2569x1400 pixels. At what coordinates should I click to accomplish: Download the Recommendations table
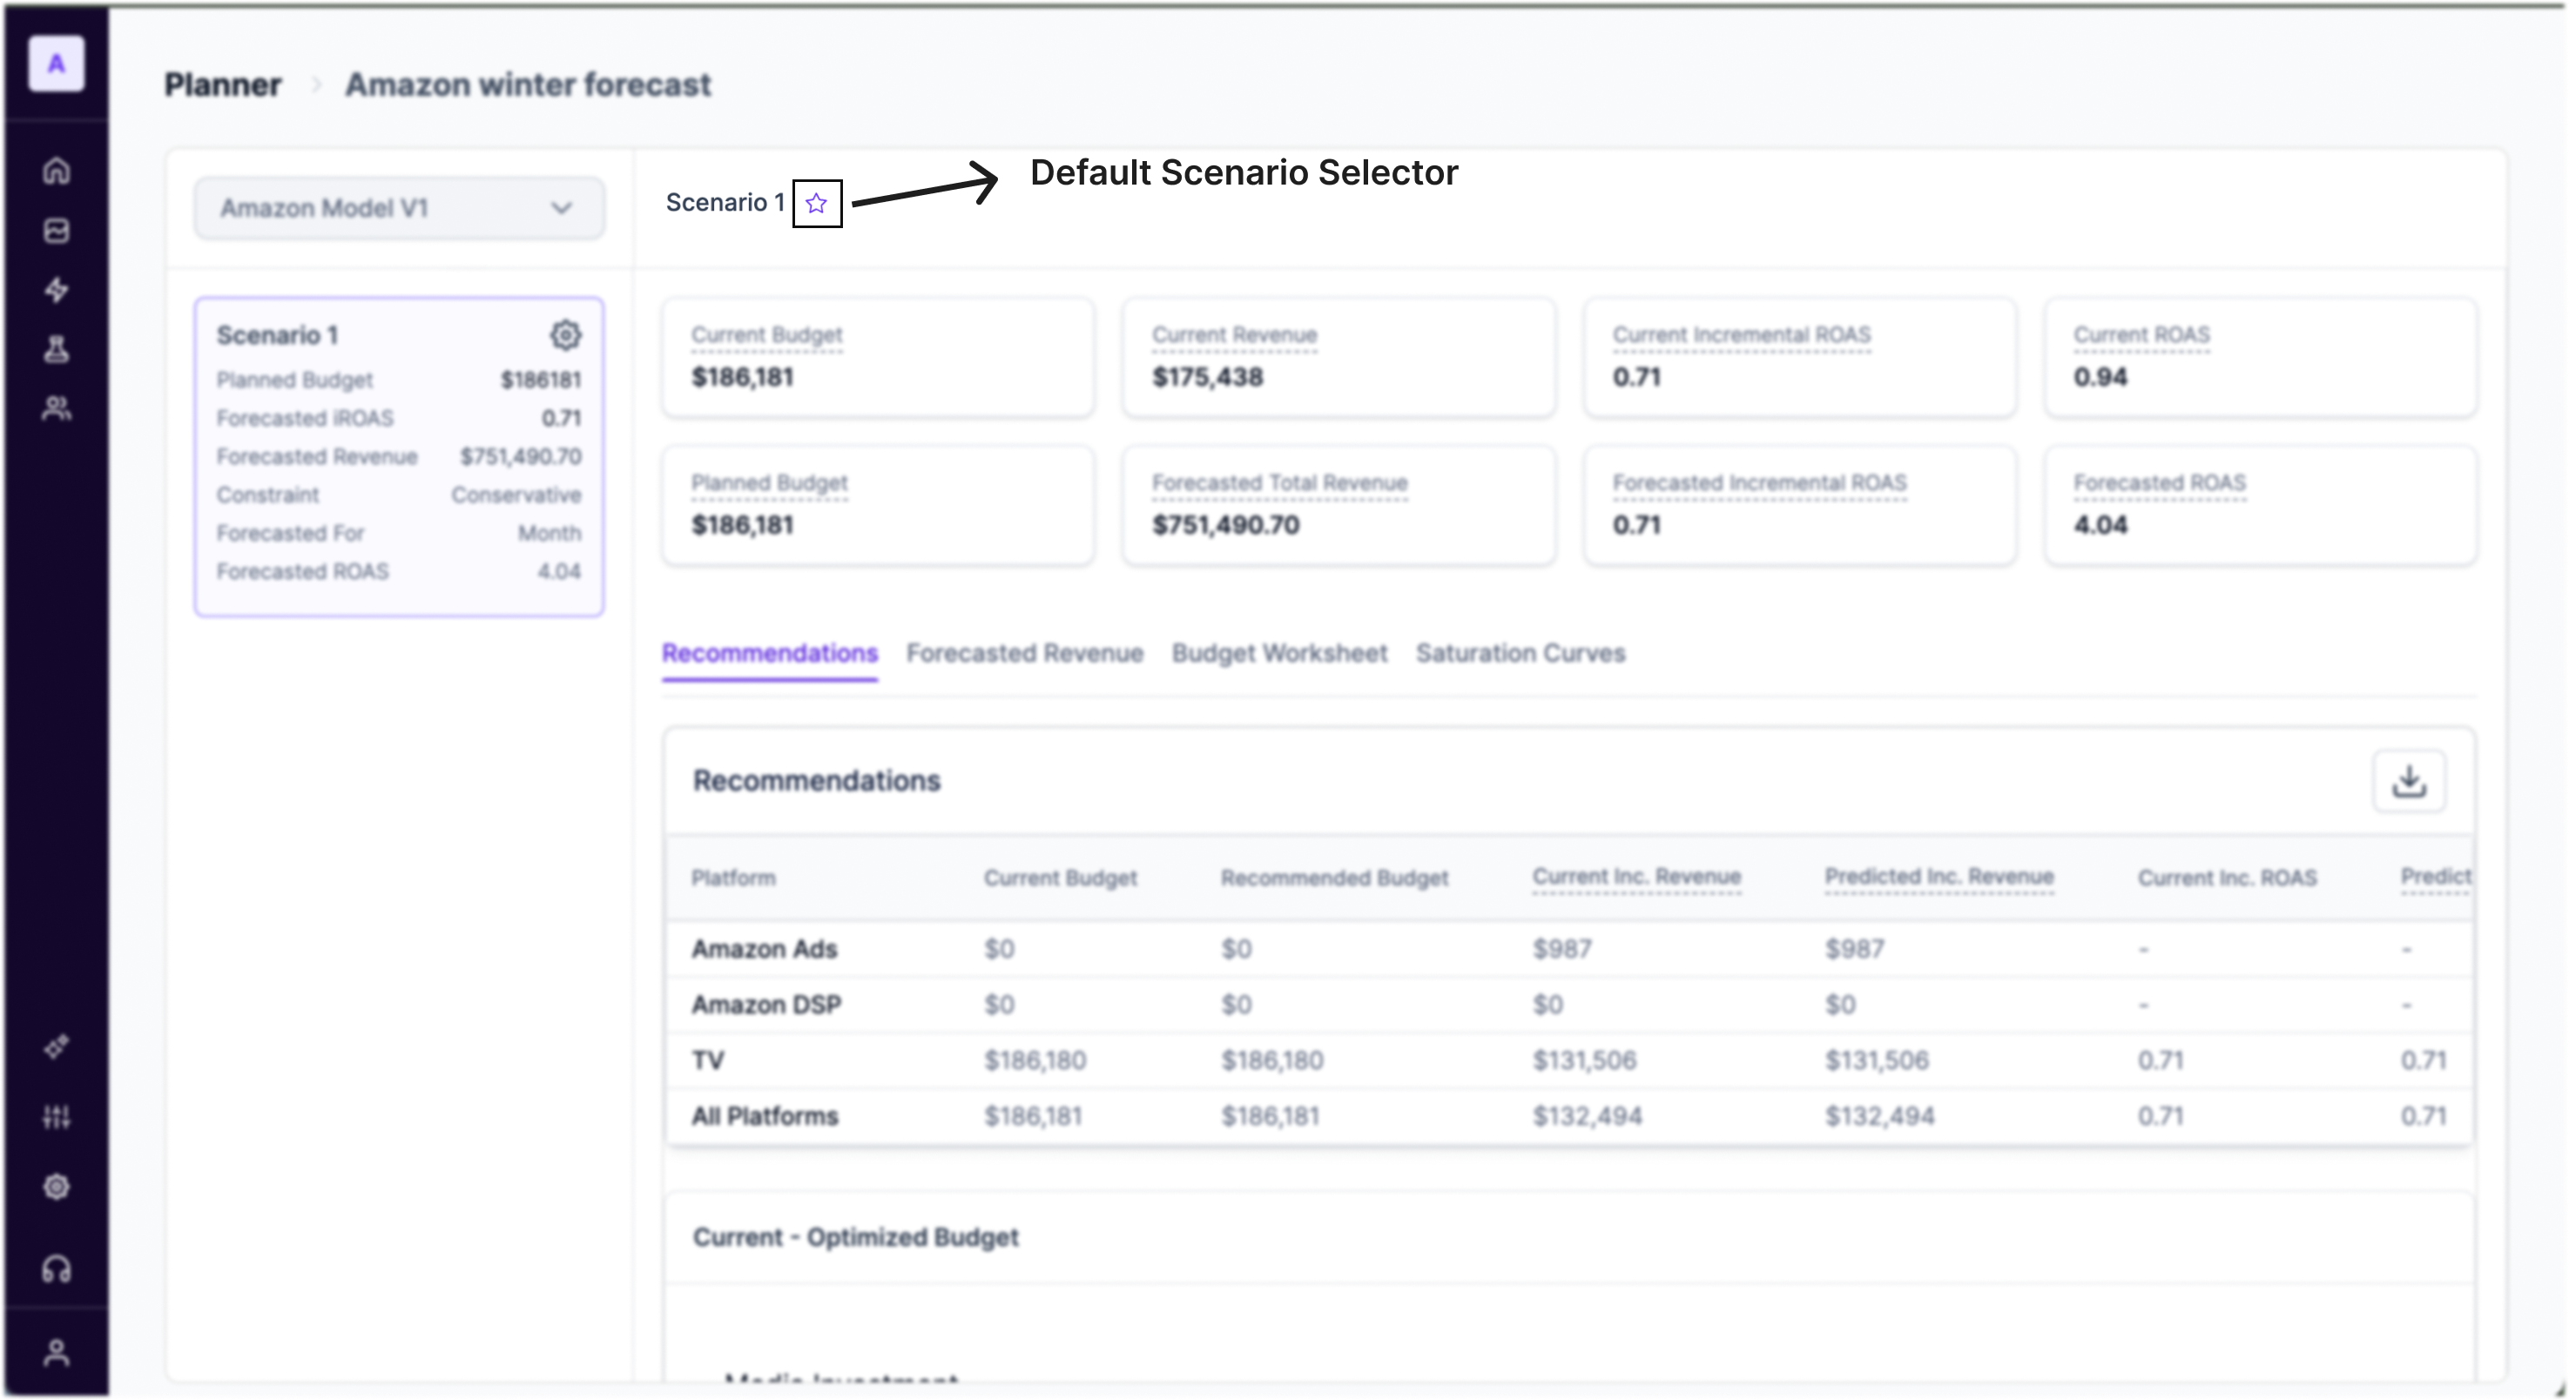point(2409,781)
